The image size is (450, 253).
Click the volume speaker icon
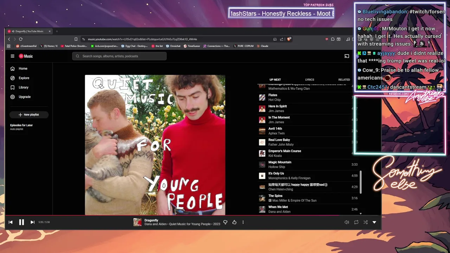click(x=347, y=222)
